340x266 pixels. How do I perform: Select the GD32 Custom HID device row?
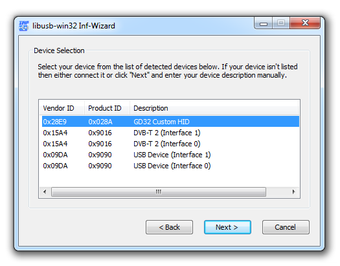170,122
